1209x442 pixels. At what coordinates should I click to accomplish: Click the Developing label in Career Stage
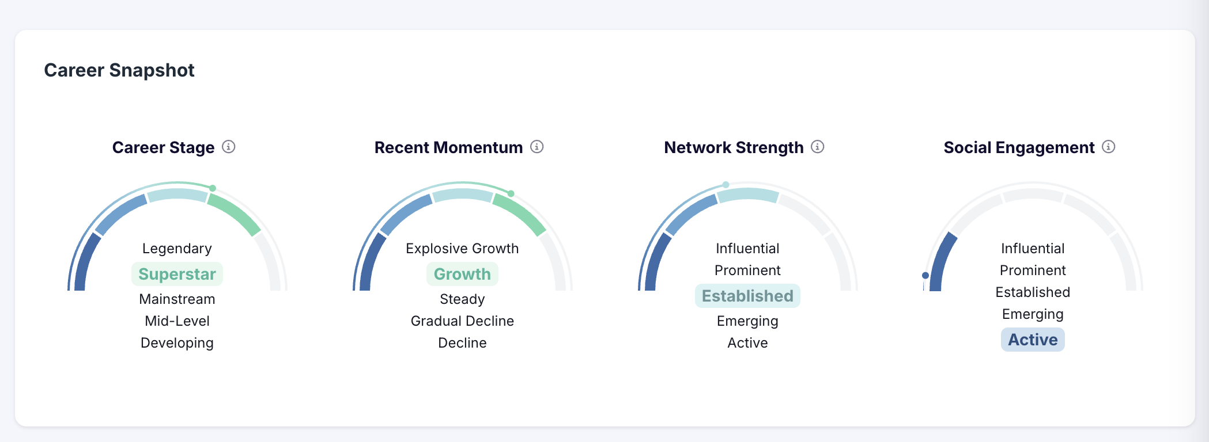tap(177, 343)
